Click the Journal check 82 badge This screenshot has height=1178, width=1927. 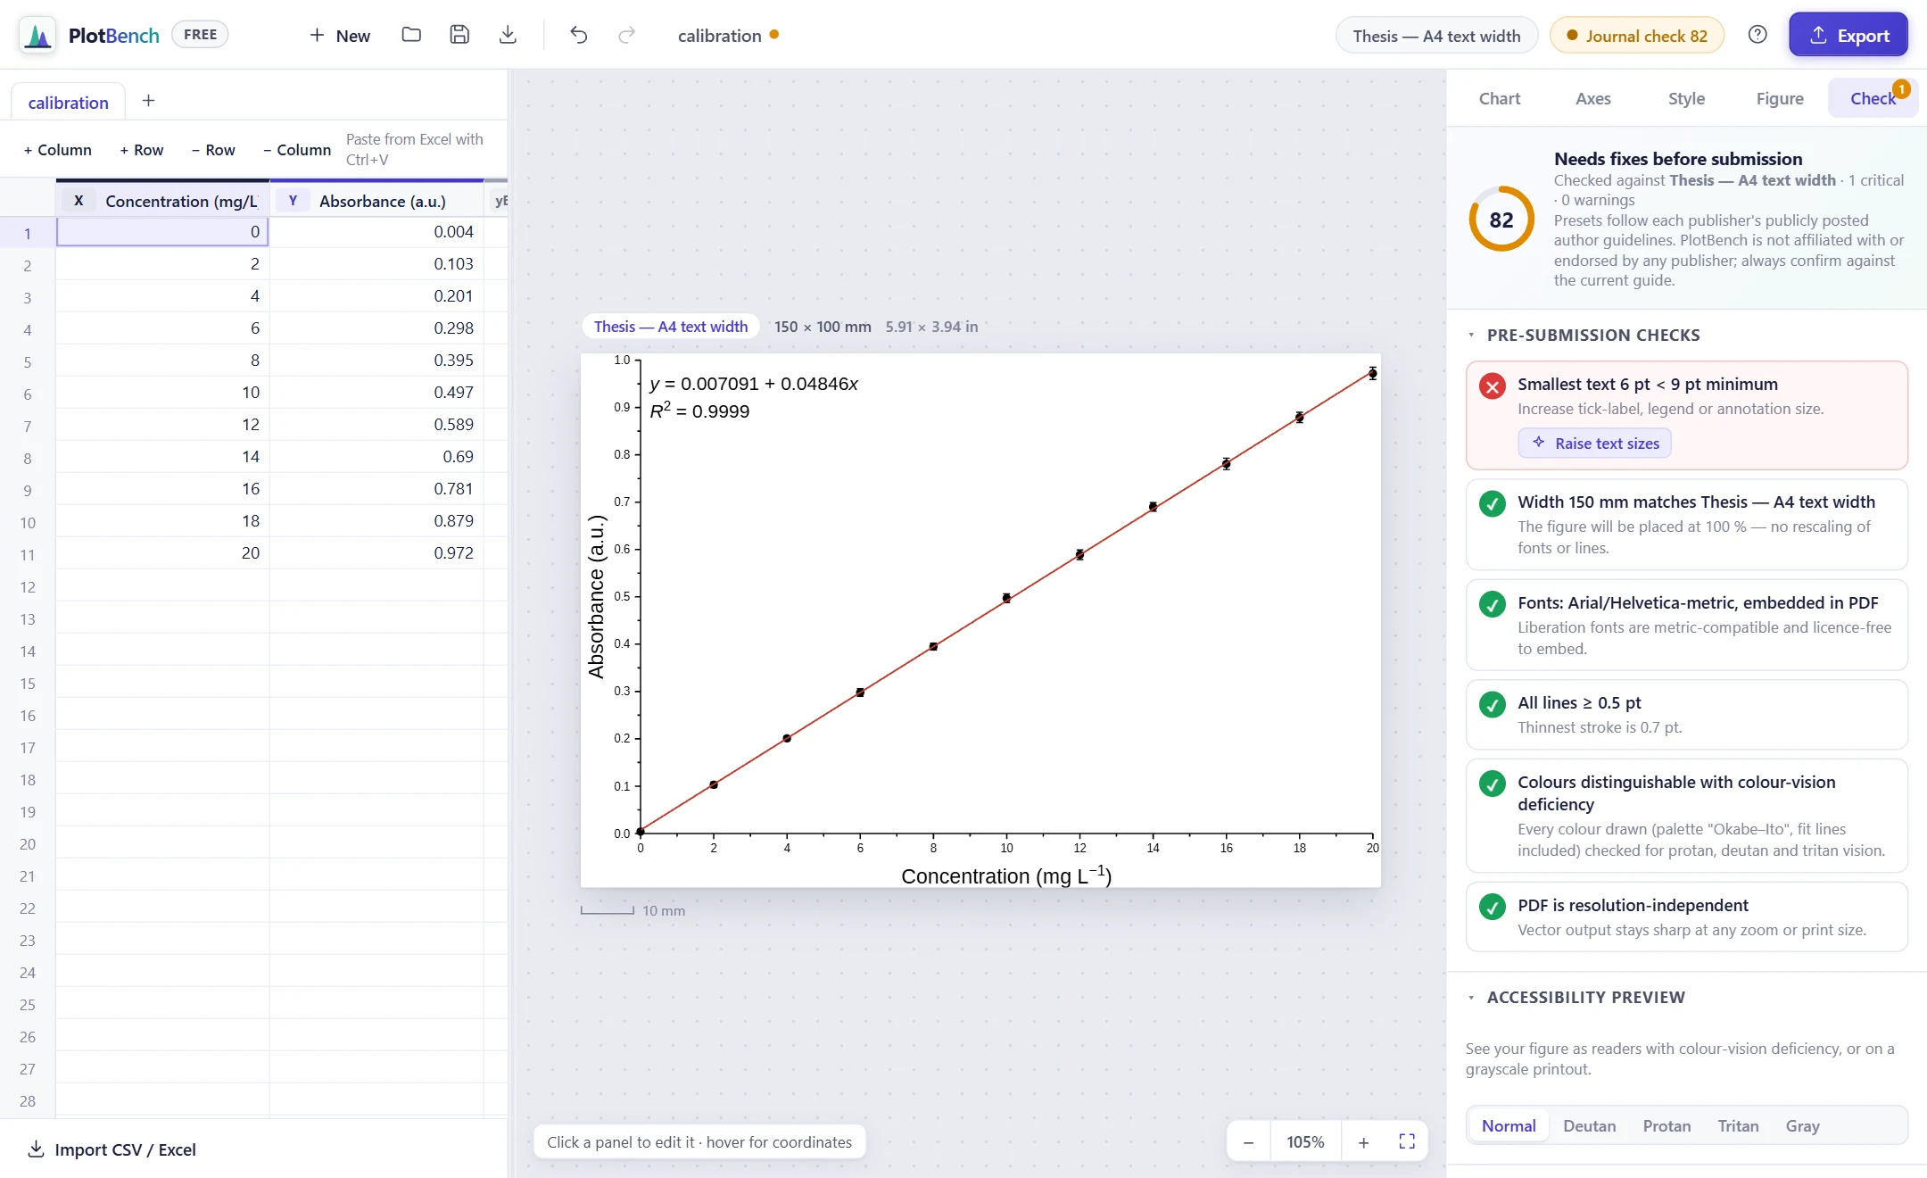click(1637, 36)
